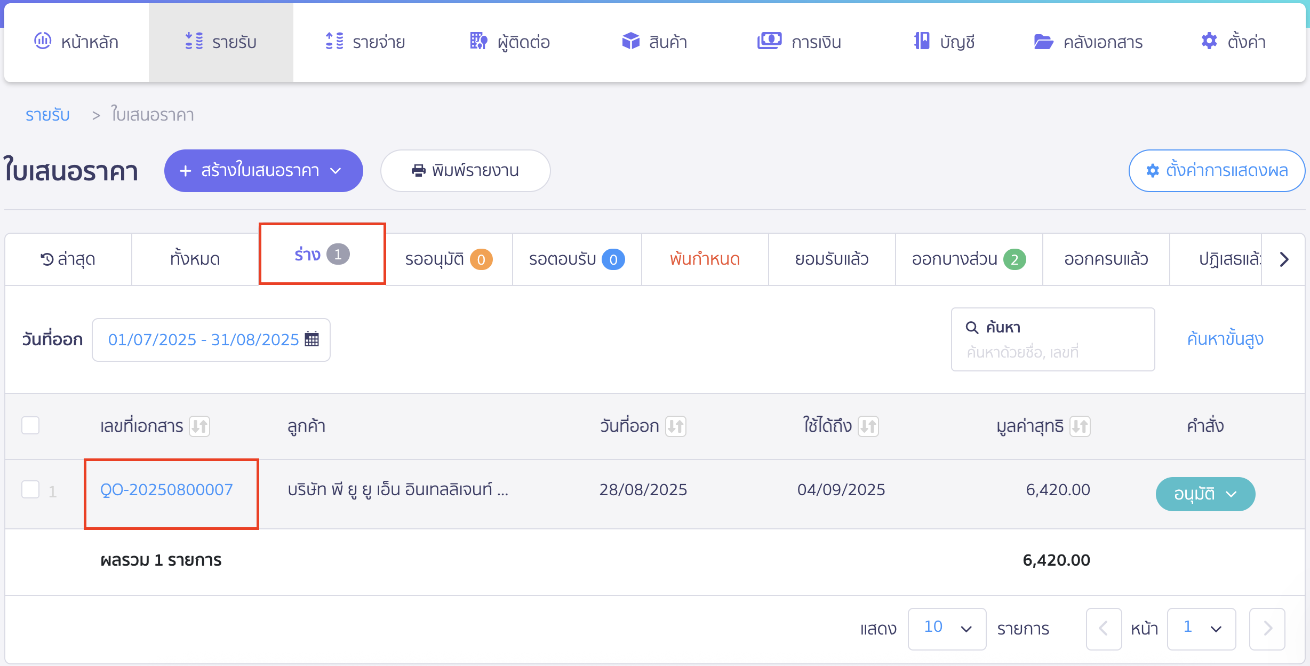The height and width of the screenshot is (666, 1310).
Task: Open ตั้งค่าการแสดงผล display settings
Action: pyautogui.click(x=1217, y=171)
